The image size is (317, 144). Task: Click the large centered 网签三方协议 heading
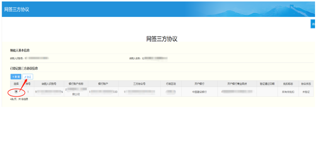click(x=162, y=39)
